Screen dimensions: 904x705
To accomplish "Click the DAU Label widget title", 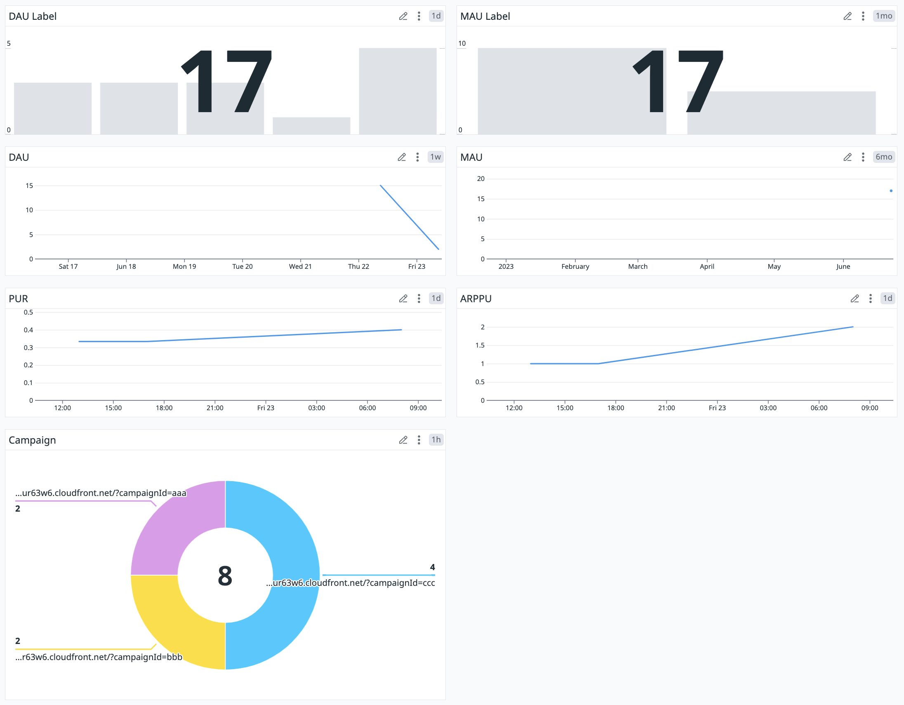I will (x=32, y=16).
